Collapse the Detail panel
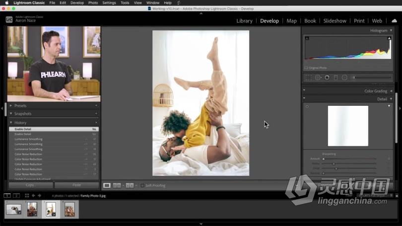 (x=391, y=99)
